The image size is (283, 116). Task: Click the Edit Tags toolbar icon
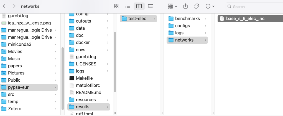[x=196, y=6]
